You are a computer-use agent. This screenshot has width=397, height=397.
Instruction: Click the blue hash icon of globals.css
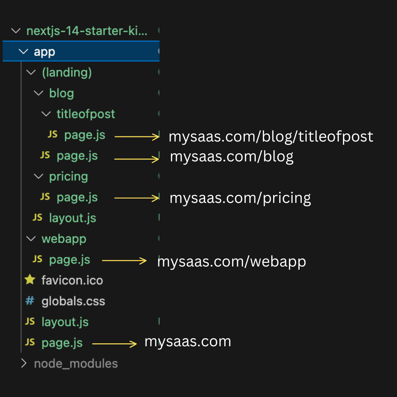coord(30,301)
